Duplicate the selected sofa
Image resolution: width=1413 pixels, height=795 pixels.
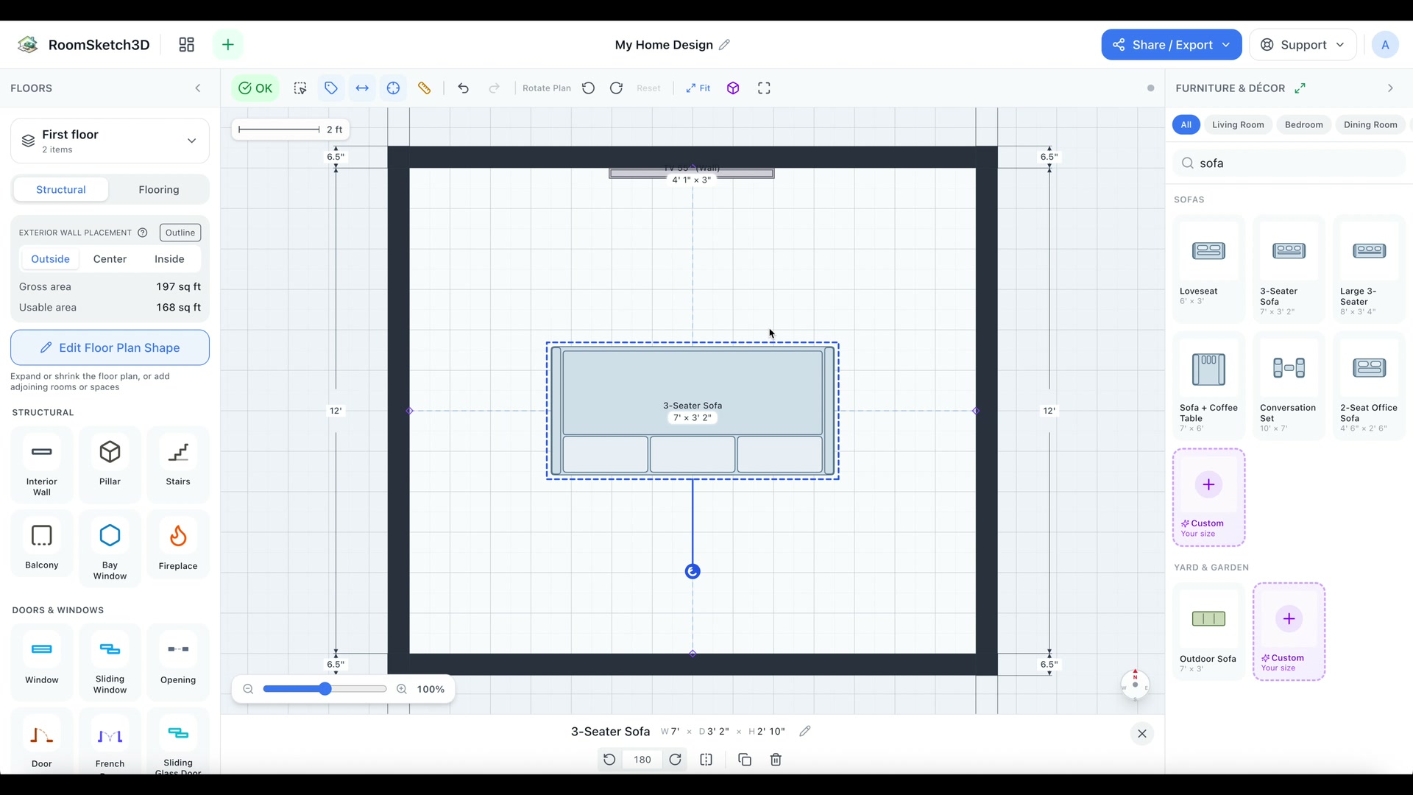click(x=744, y=760)
